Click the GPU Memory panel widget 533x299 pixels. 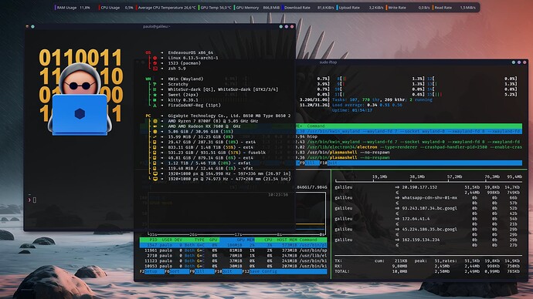257,8
